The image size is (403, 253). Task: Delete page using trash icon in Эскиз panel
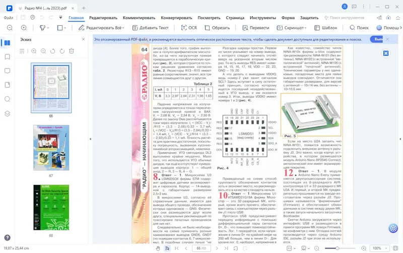(x=72, y=51)
